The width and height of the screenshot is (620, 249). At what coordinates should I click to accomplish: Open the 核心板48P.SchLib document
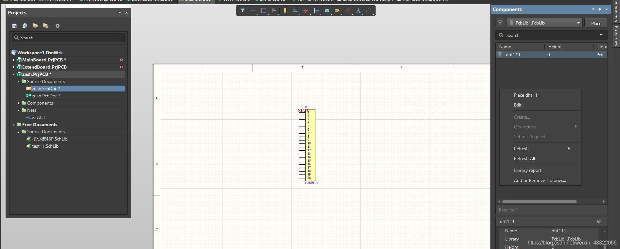[x=50, y=139]
